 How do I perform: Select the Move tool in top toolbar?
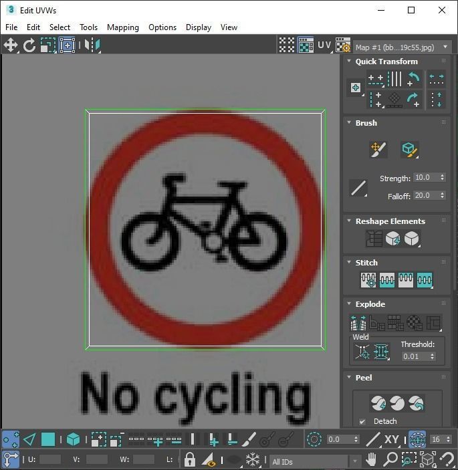click(11, 45)
